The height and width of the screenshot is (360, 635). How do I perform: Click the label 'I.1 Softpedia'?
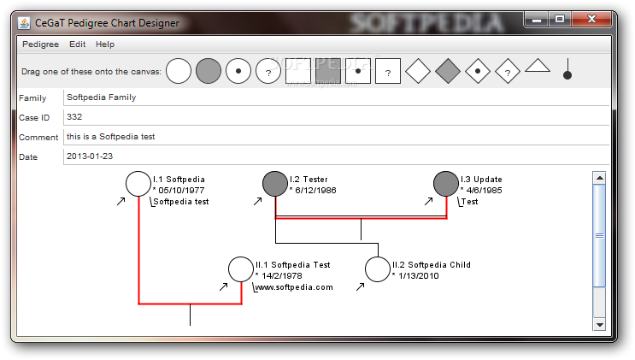click(x=179, y=180)
